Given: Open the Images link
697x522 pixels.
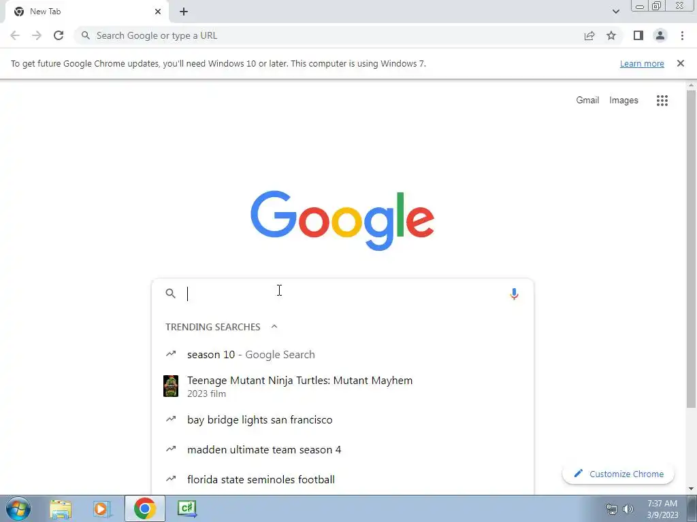Looking at the screenshot, I should 623,101.
